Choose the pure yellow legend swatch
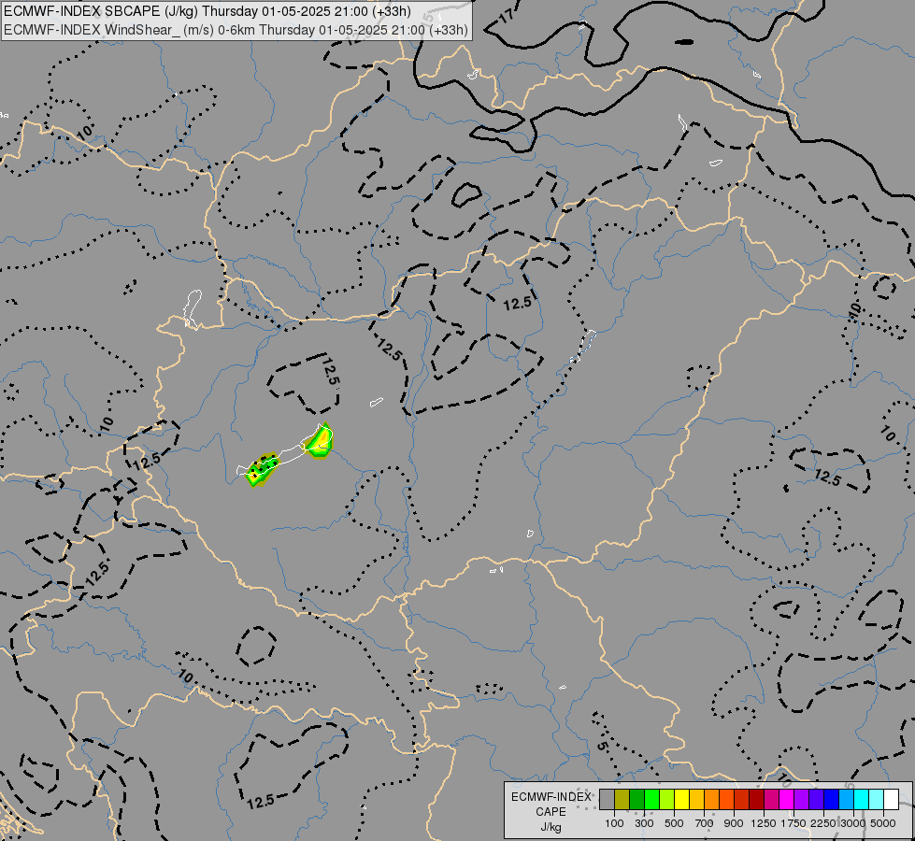 681,800
